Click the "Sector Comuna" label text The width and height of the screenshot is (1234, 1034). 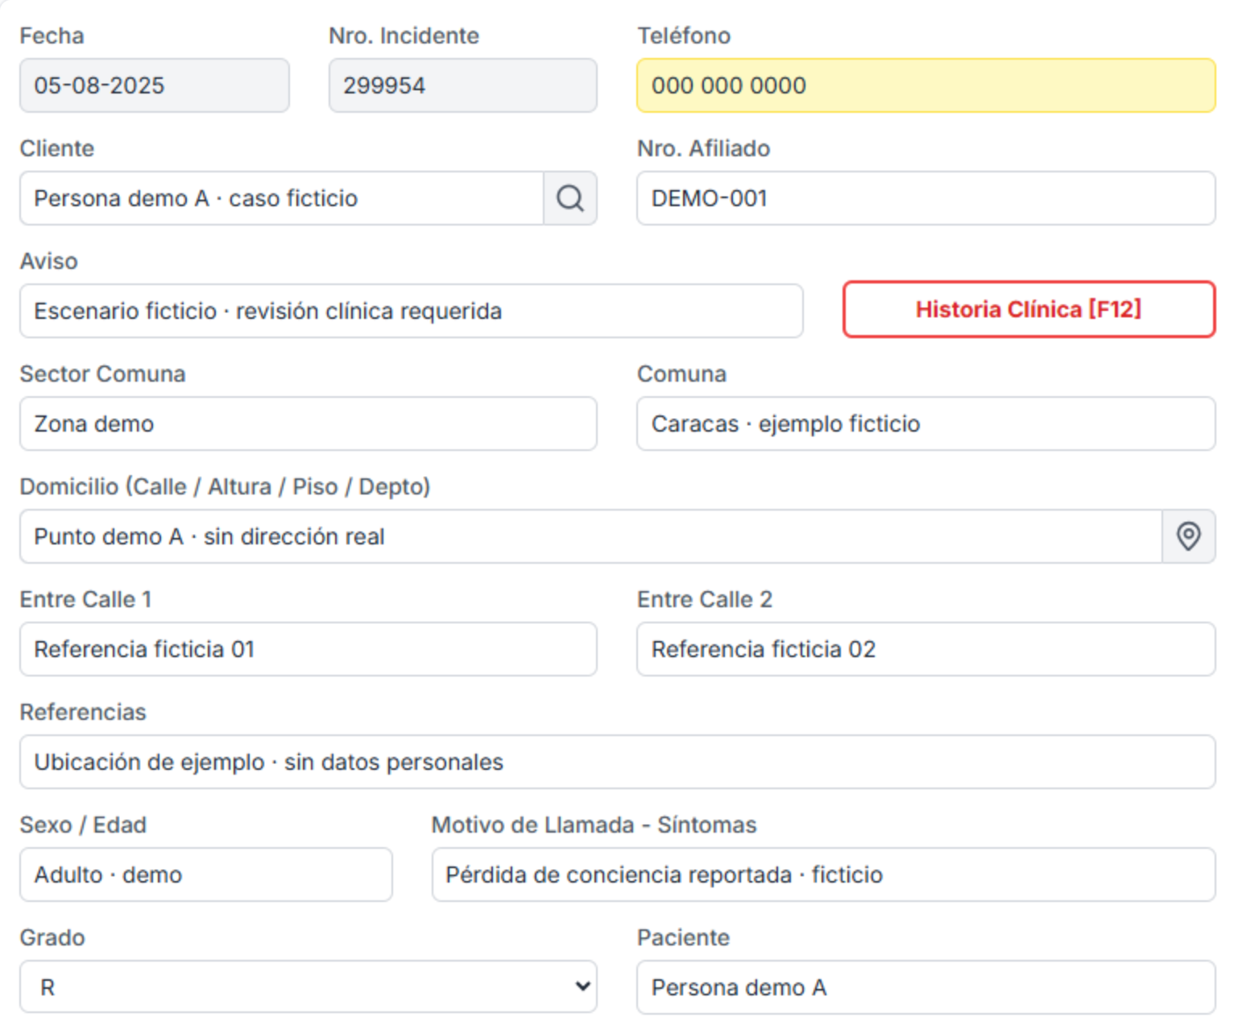103,374
